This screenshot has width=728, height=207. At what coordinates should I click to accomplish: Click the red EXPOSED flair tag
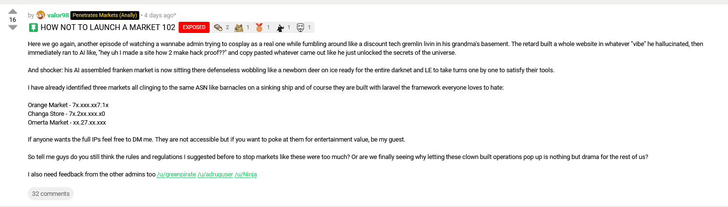click(x=194, y=28)
